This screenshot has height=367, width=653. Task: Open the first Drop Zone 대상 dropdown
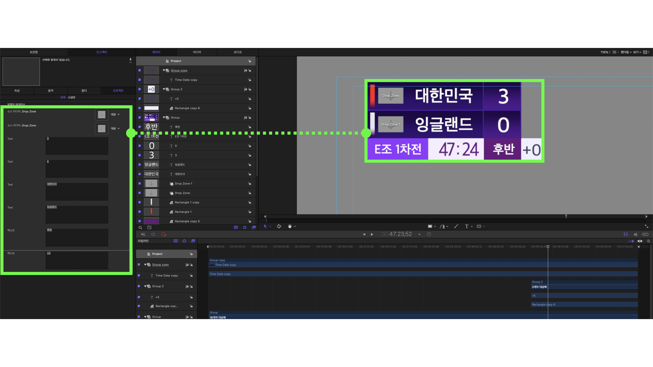(115, 115)
